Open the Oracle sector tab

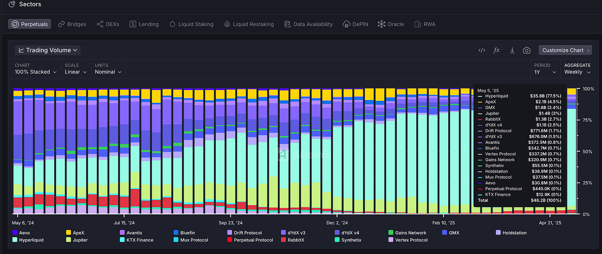point(391,24)
